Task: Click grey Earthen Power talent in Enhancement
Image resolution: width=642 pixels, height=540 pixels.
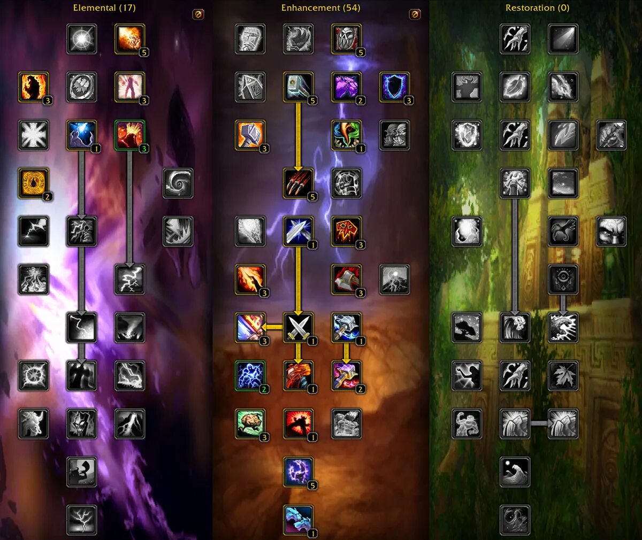Action: point(347,424)
